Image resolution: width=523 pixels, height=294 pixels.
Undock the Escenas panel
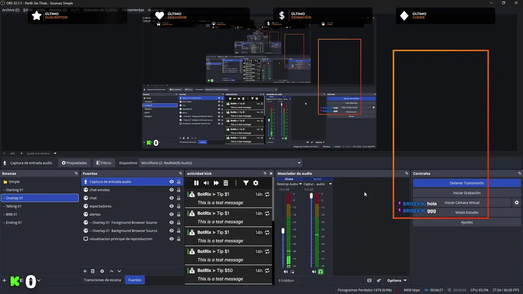[76, 174]
